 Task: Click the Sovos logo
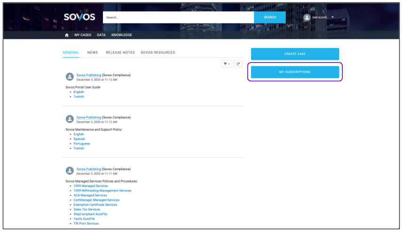tap(79, 17)
